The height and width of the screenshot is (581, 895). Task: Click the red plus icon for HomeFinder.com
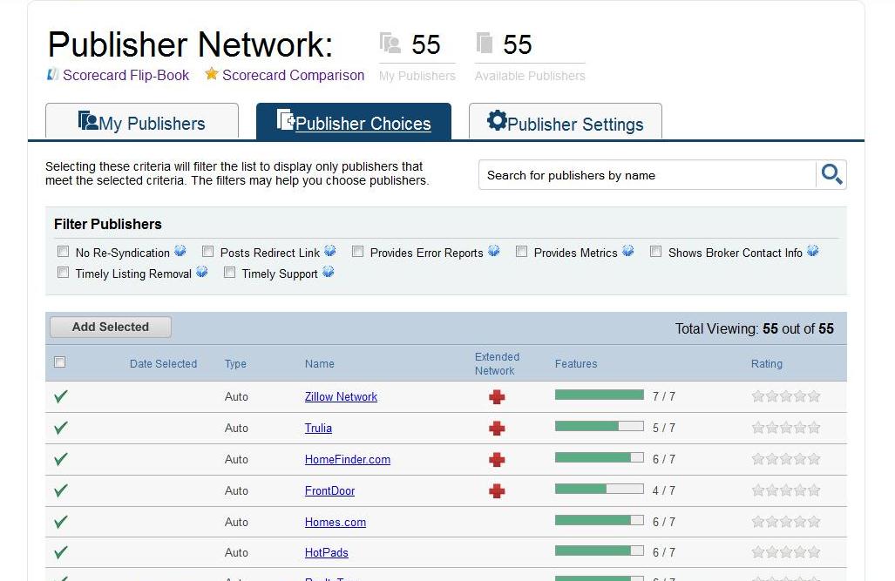tap(497, 459)
